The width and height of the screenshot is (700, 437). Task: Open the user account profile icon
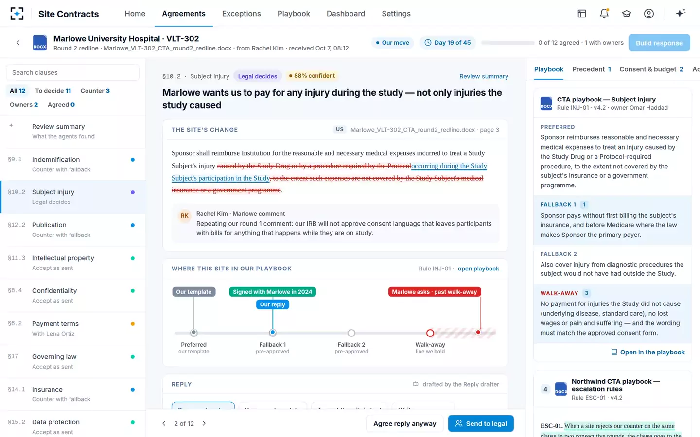coord(649,14)
